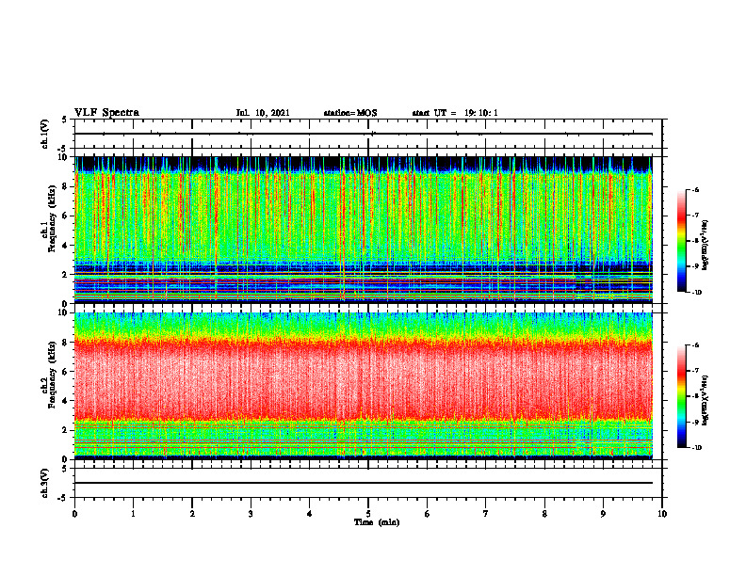Click the "10" tick on the Time axis
This screenshot has width=746, height=576.
(x=662, y=514)
